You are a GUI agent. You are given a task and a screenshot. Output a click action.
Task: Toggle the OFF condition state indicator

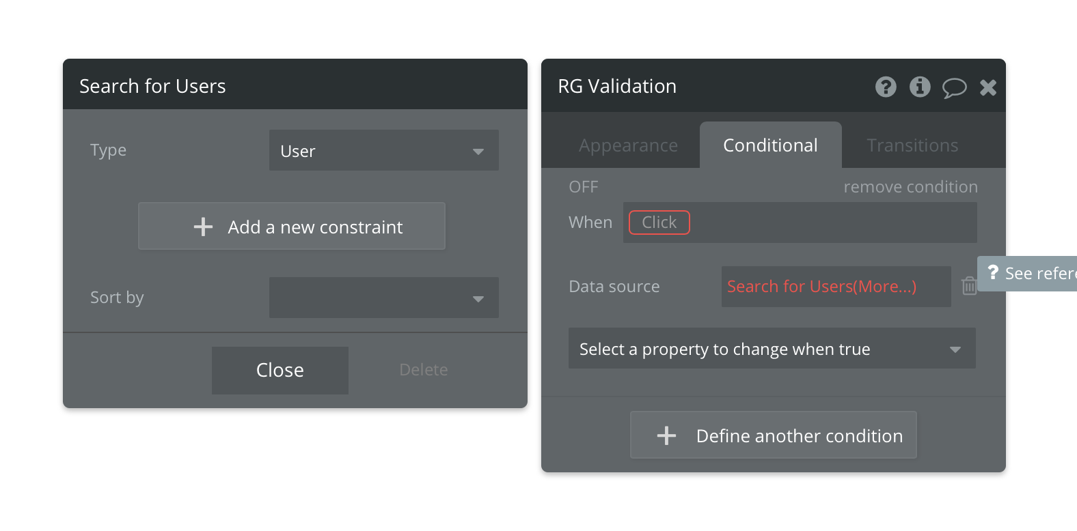[x=583, y=187]
